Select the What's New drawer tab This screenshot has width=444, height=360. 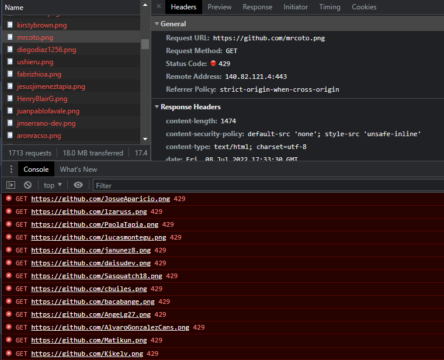[78, 169]
